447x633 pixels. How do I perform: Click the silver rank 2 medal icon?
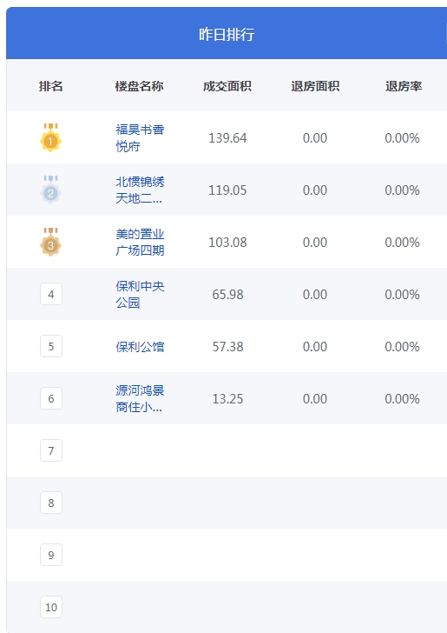click(x=51, y=190)
